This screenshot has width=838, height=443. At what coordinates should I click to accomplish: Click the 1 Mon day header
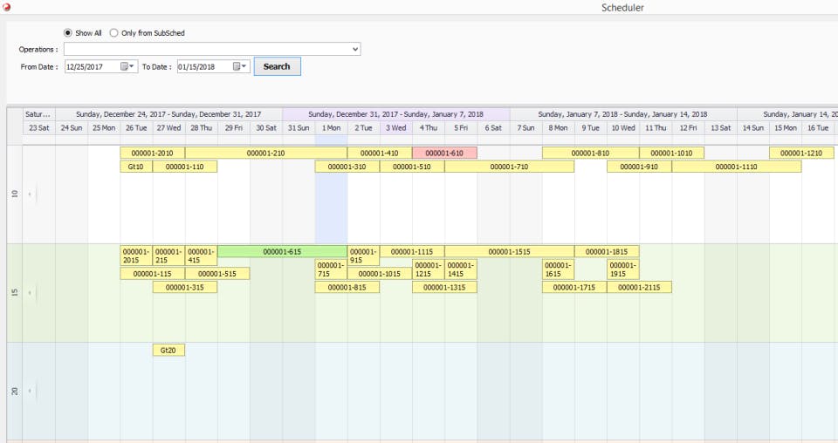tap(331, 128)
